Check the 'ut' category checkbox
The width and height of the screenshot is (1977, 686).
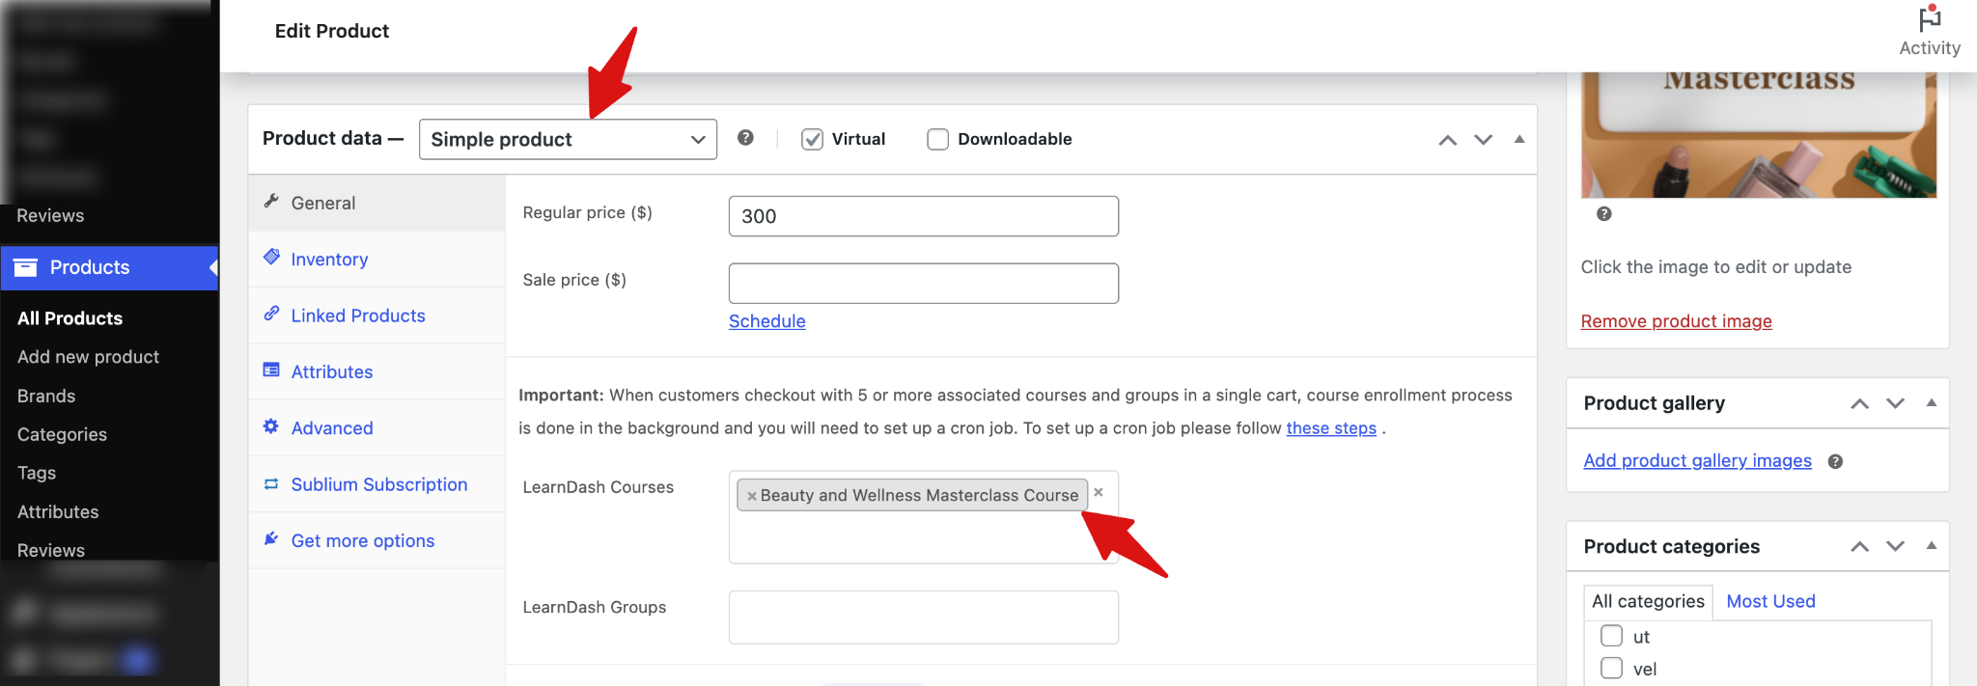click(x=1611, y=636)
